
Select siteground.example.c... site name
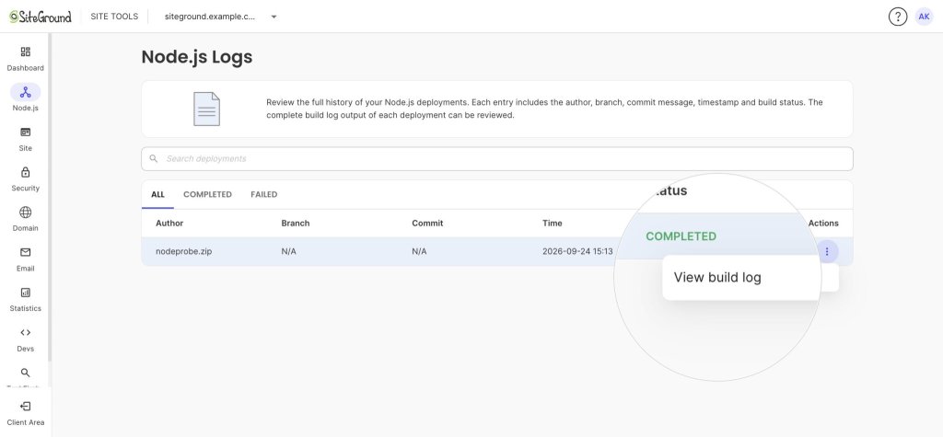point(210,17)
